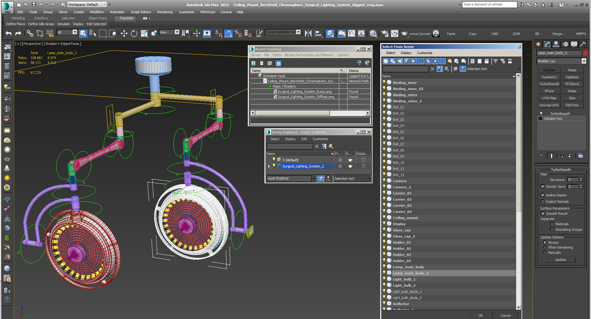Open the Workspace Default dropdown
This screenshot has height=319, width=591.
[87, 4]
